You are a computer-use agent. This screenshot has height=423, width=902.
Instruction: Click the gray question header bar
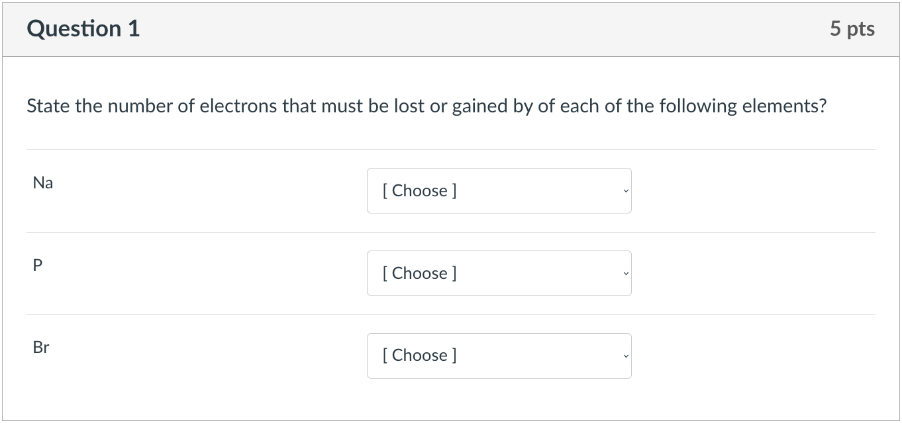pyautogui.click(x=464, y=29)
